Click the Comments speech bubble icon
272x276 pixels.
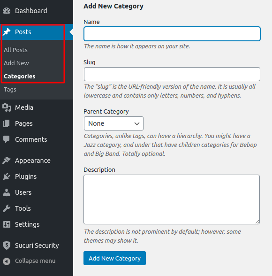point(7,139)
